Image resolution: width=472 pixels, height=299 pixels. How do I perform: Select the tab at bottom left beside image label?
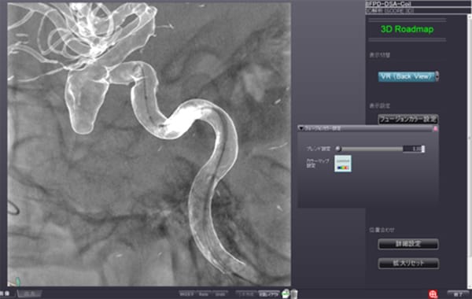(29, 293)
